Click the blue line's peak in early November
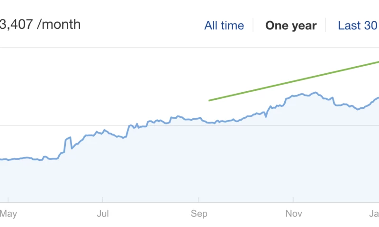The height and width of the screenshot is (227, 379). click(x=315, y=93)
